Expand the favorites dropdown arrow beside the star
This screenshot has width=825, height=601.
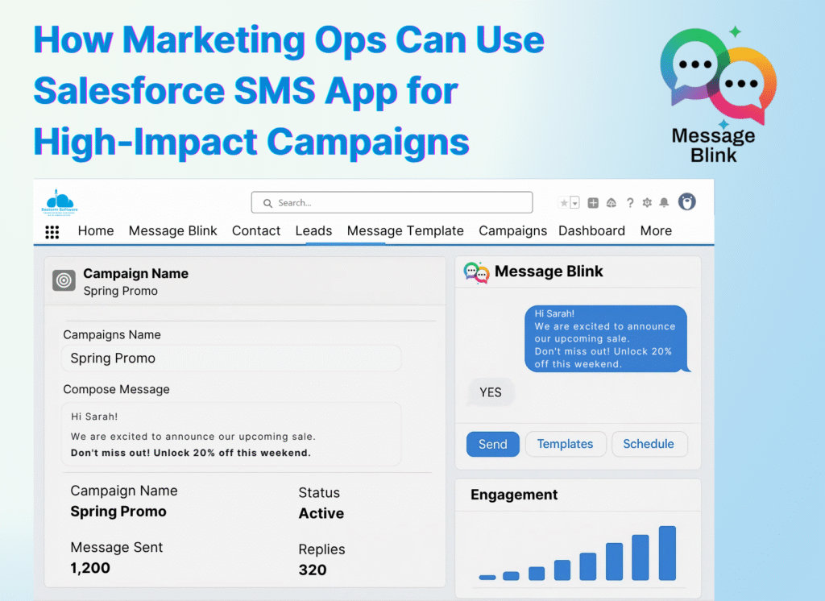pyautogui.click(x=575, y=202)
